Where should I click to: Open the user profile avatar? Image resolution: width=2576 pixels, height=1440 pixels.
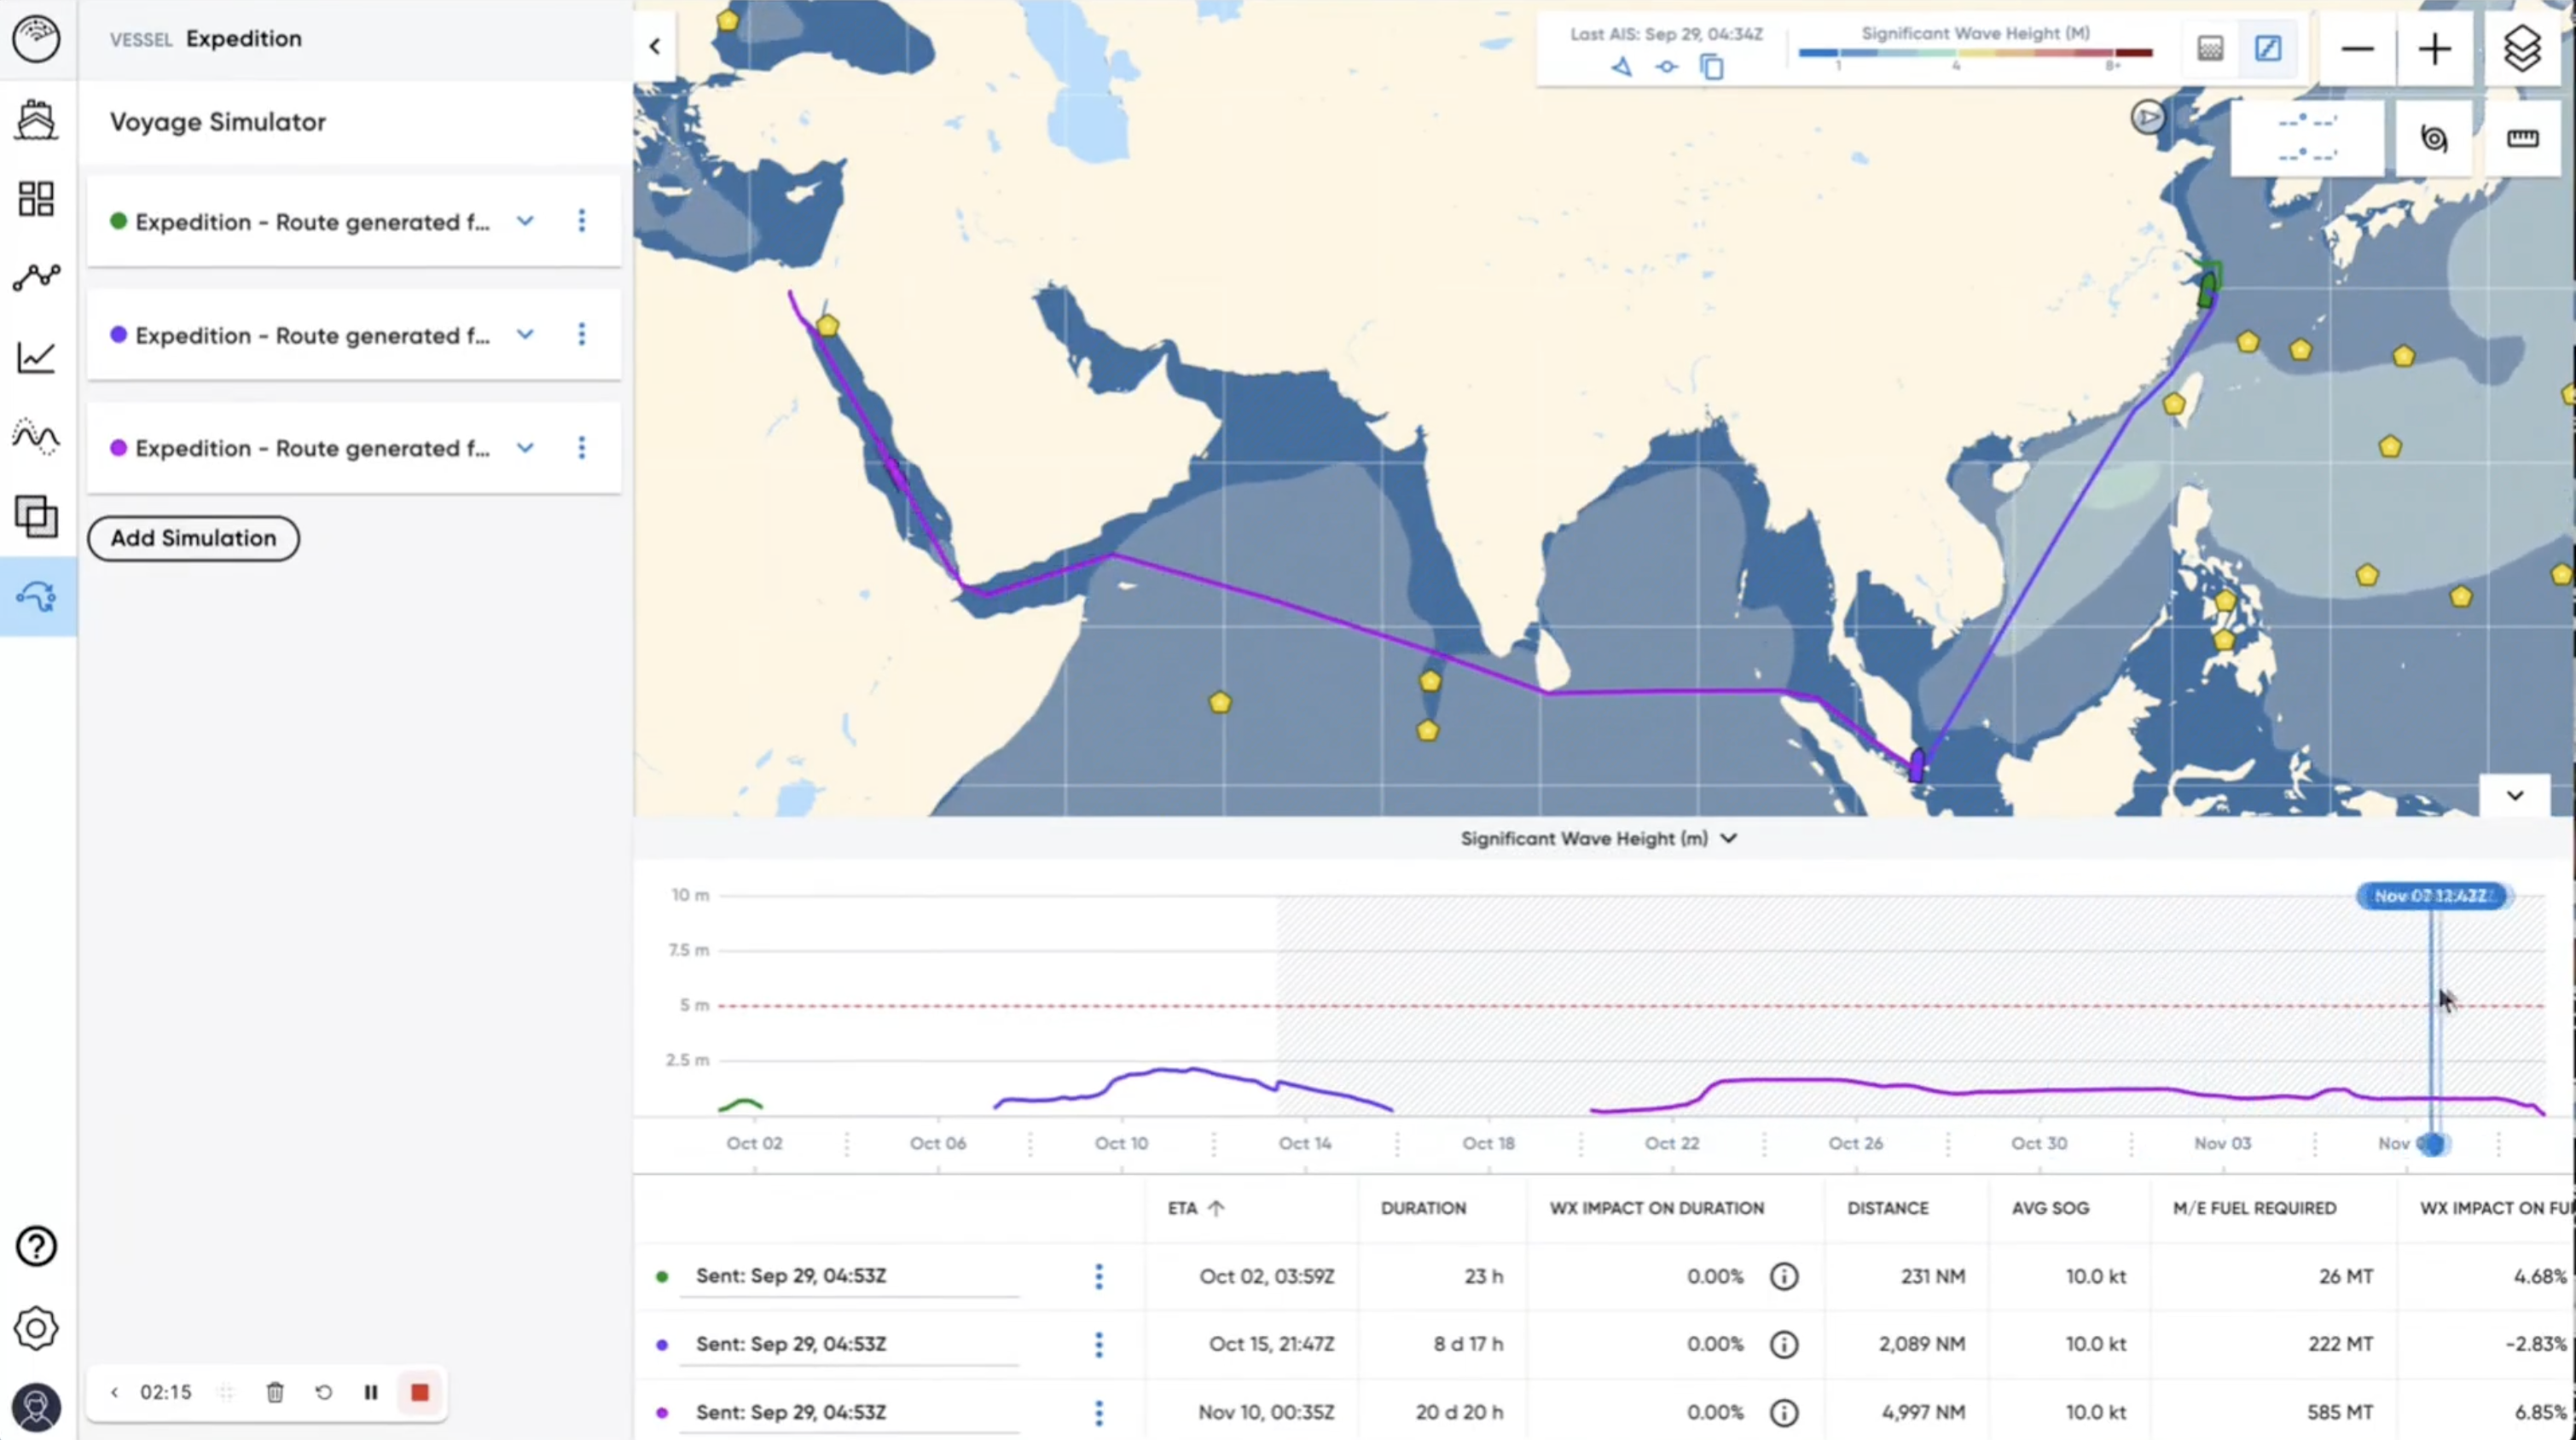pyautogui.click(x=37, y=1408)
